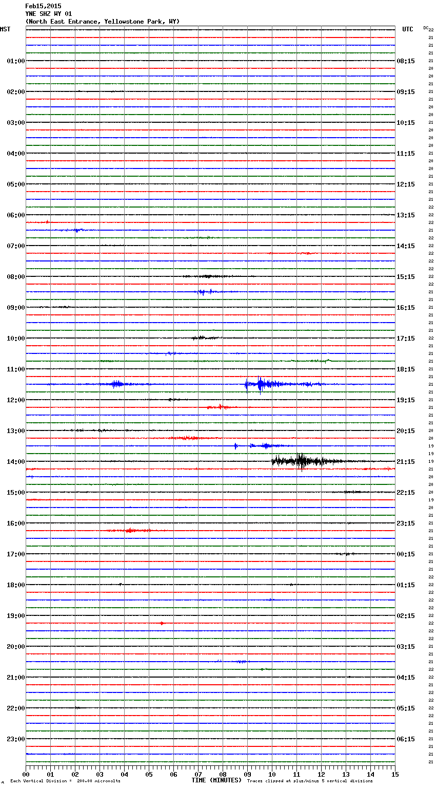Click the red spike on the 19:15 trace
Screen dimensions: 436x788
coord(162,623)
